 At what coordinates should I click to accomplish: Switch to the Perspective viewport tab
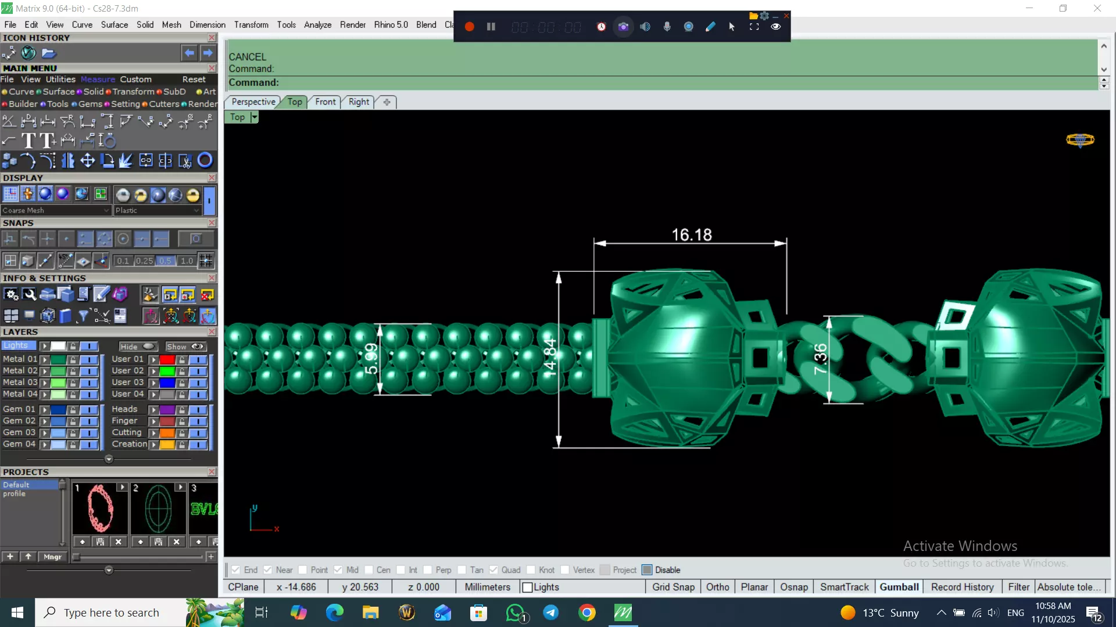coord(253,102)
